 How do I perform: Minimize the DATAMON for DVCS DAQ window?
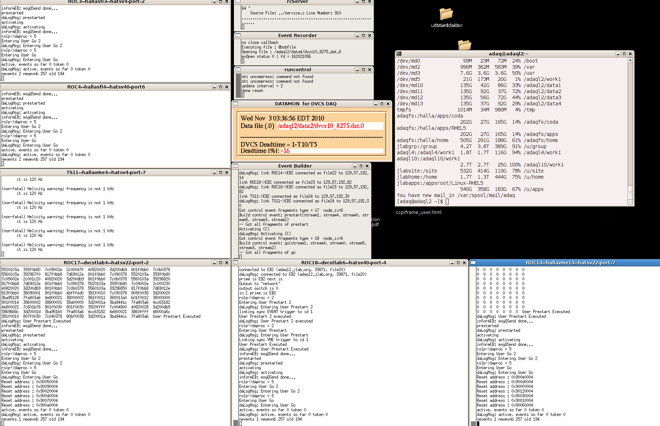coord(376,104)
